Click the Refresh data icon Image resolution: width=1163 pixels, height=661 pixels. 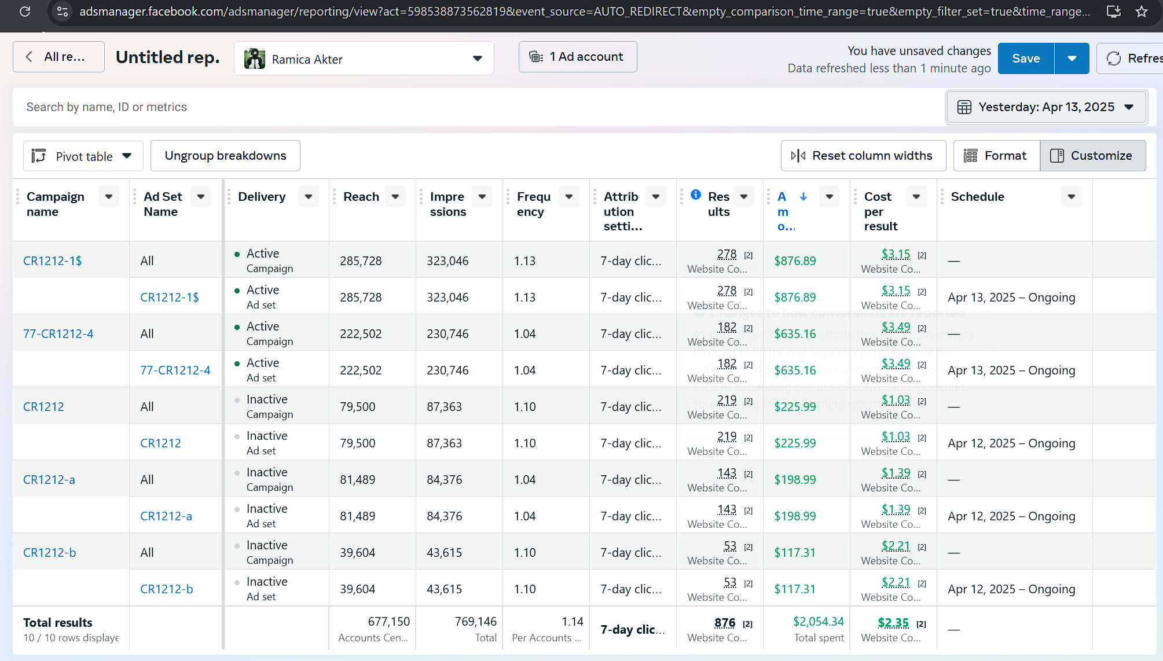pos(1114,58)
